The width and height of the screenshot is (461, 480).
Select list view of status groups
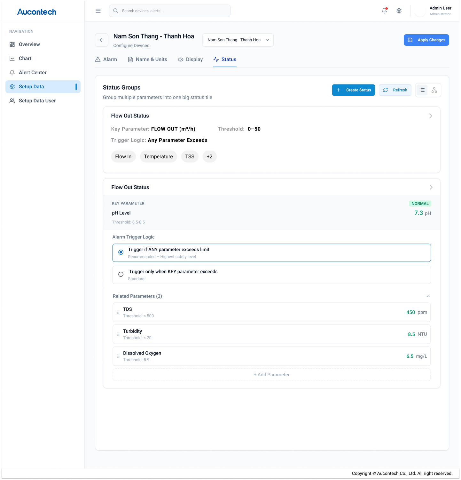(x=422, y=90)
